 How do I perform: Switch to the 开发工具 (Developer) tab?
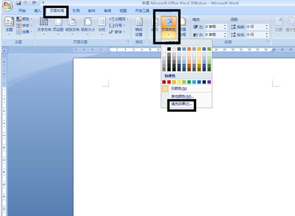(x=142, y=11)
